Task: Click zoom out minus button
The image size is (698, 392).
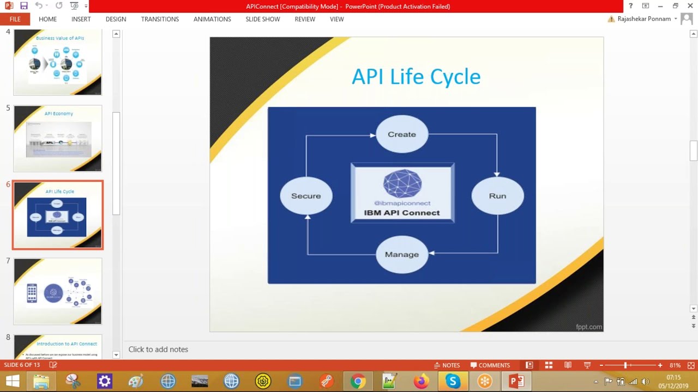Action: 601,365
